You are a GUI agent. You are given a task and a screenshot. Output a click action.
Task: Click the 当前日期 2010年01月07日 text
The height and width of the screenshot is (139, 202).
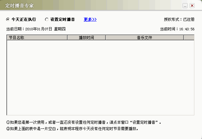(x=36, y=29)
